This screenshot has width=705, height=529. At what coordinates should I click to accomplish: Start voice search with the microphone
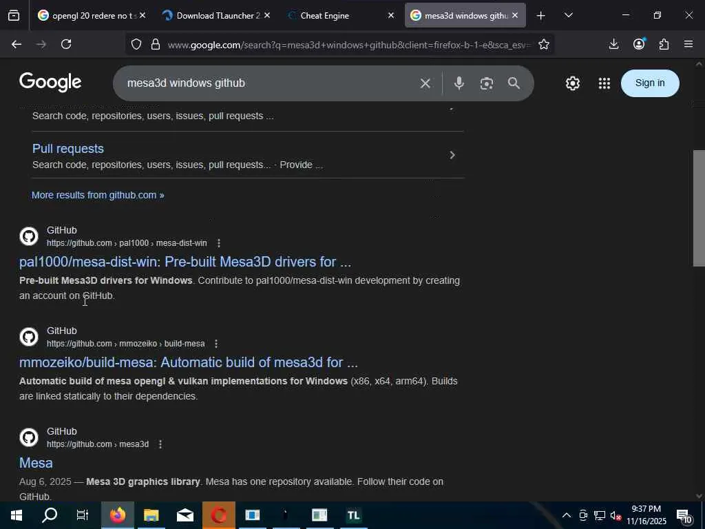tap(459, 83)
